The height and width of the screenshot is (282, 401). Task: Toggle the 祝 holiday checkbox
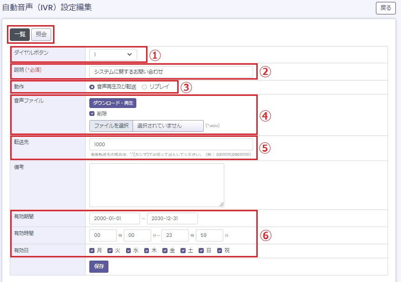[x=220, y=250]
